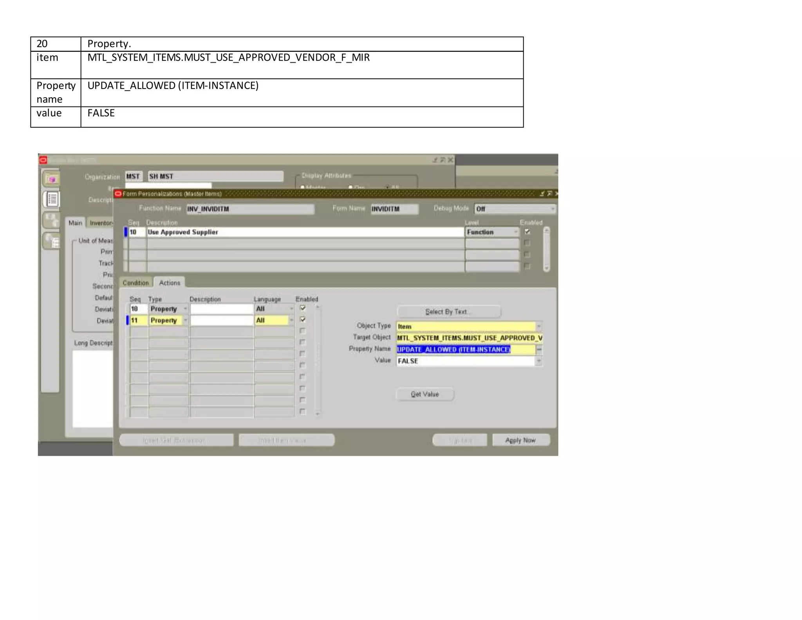
Task: Switch to the Condition tab
Action: pyautogui.click(x=135, y=283)
